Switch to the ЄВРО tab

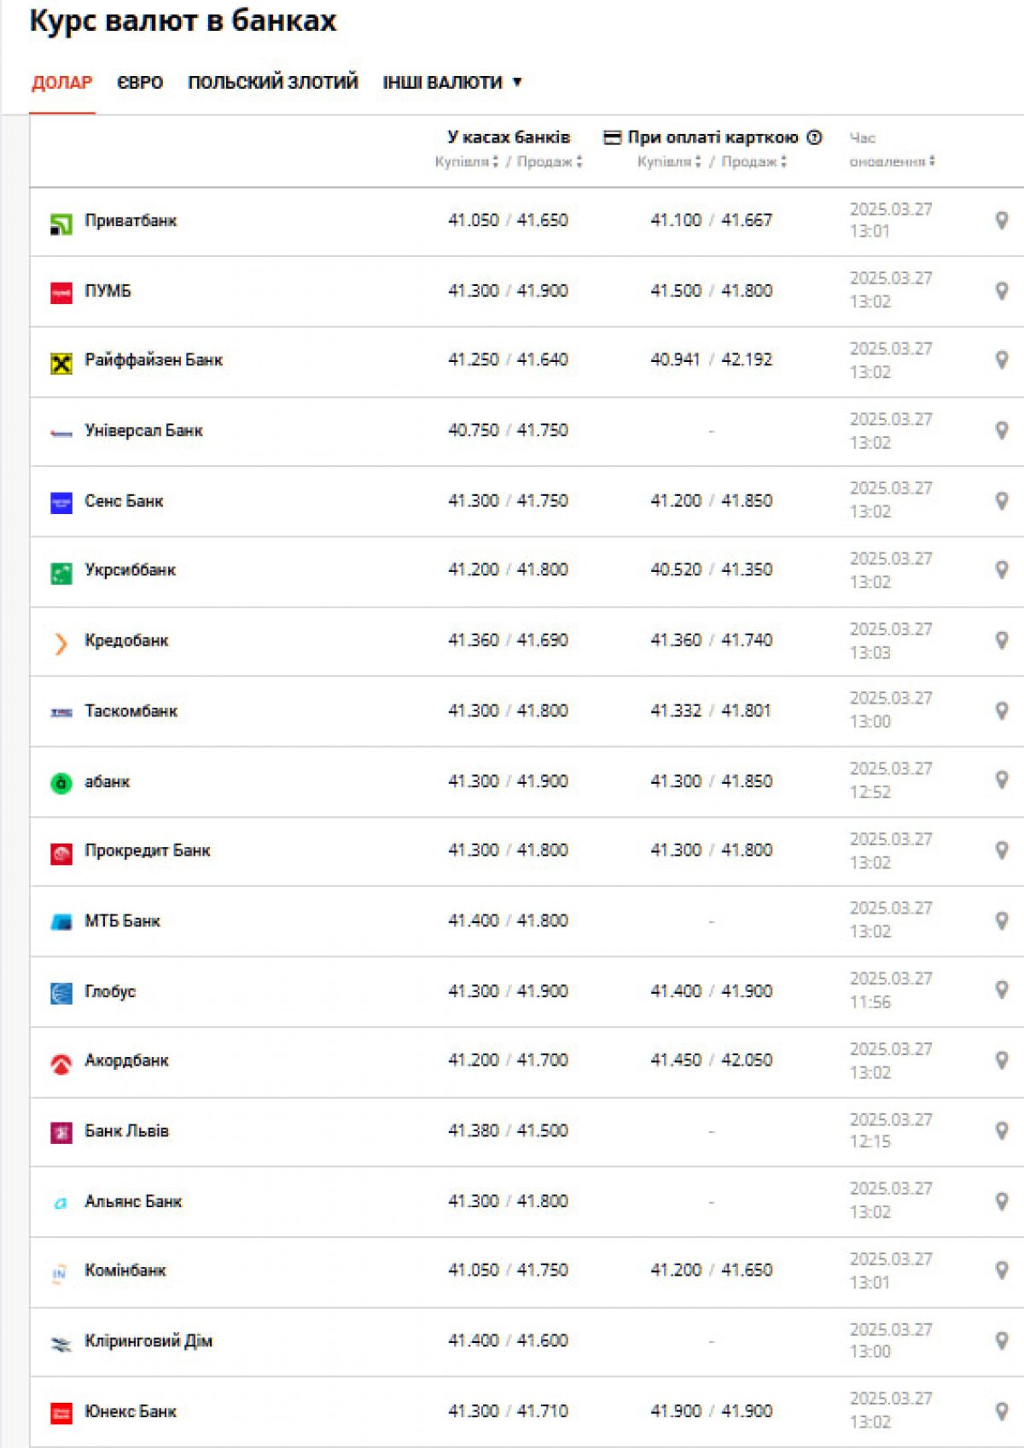(x=140, y=83)
